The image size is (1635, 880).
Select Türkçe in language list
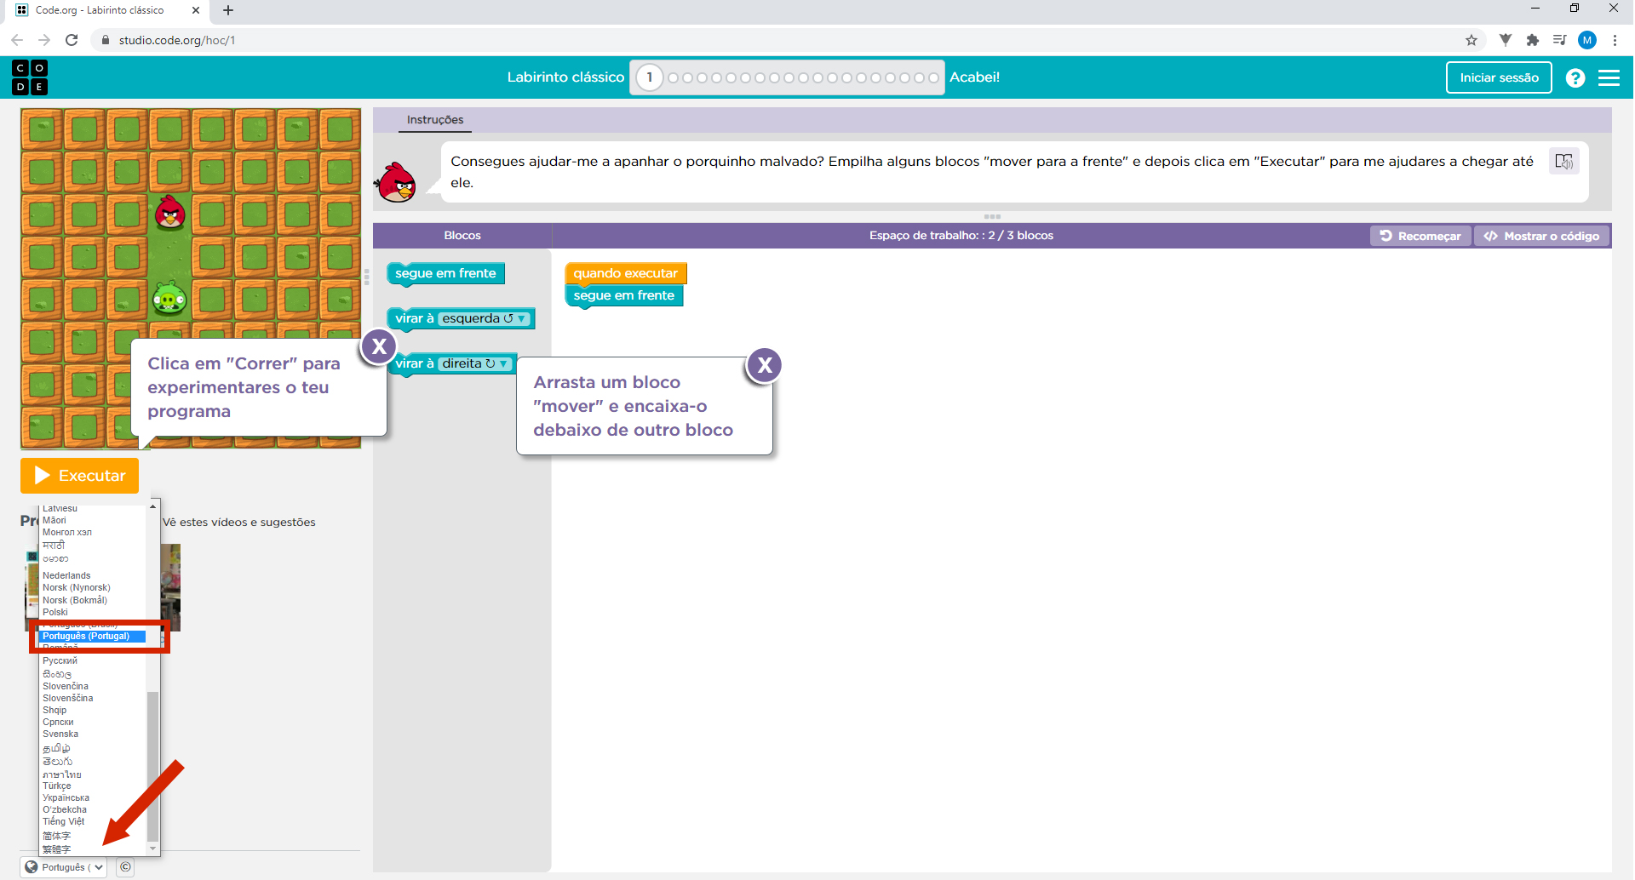click(x=57, y=786)
